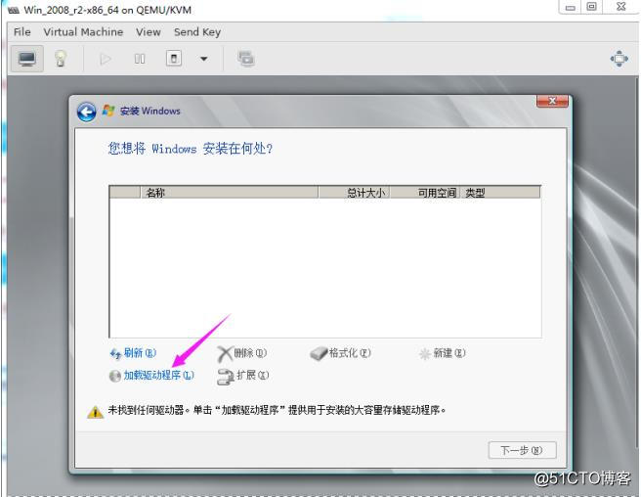Show the graphical console monitor view

point(27,59)
